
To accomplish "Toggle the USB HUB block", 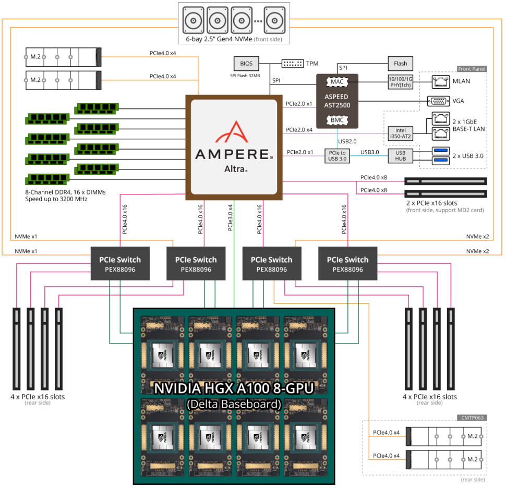I will (400, 155).
